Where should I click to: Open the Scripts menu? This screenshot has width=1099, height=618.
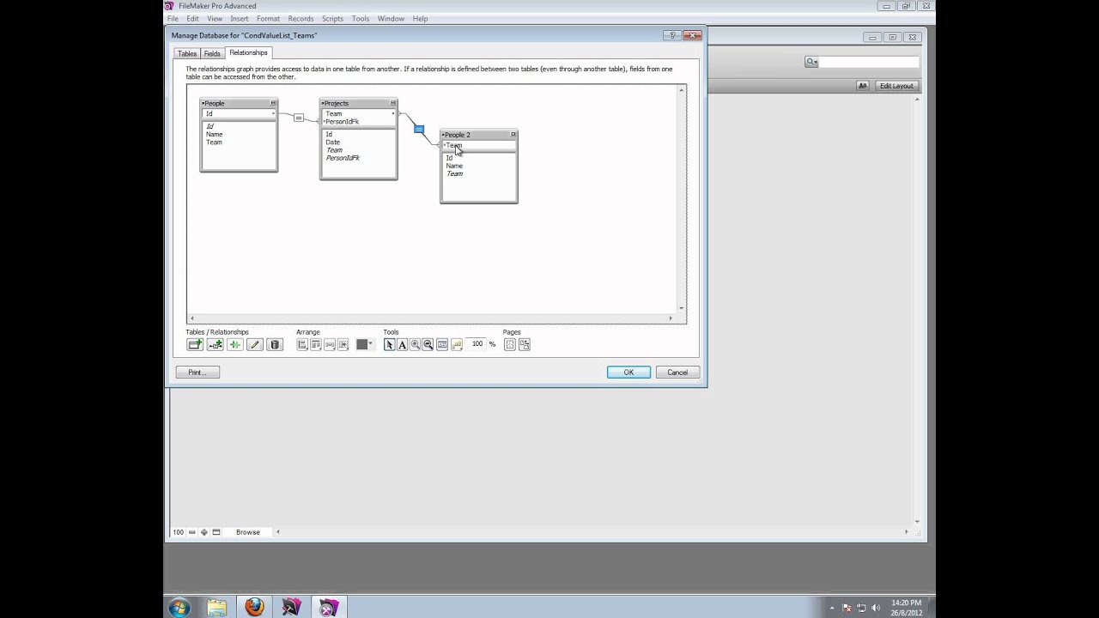[332, 19]
